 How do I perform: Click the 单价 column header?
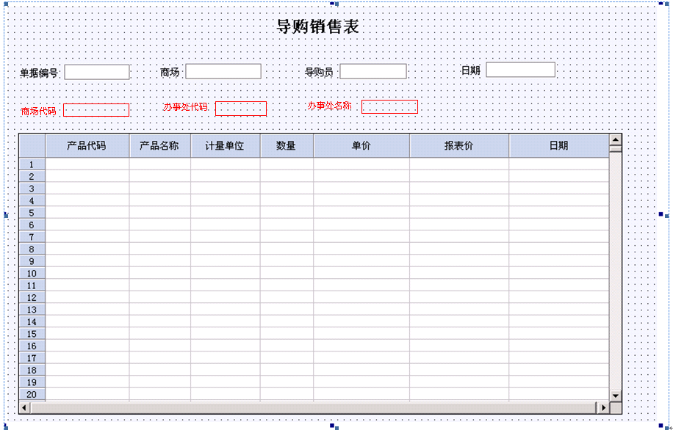click(361, 145)
